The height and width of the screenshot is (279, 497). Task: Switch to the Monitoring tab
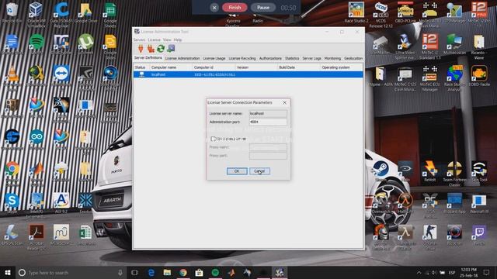pyautogui.click(x=332, y=59)
